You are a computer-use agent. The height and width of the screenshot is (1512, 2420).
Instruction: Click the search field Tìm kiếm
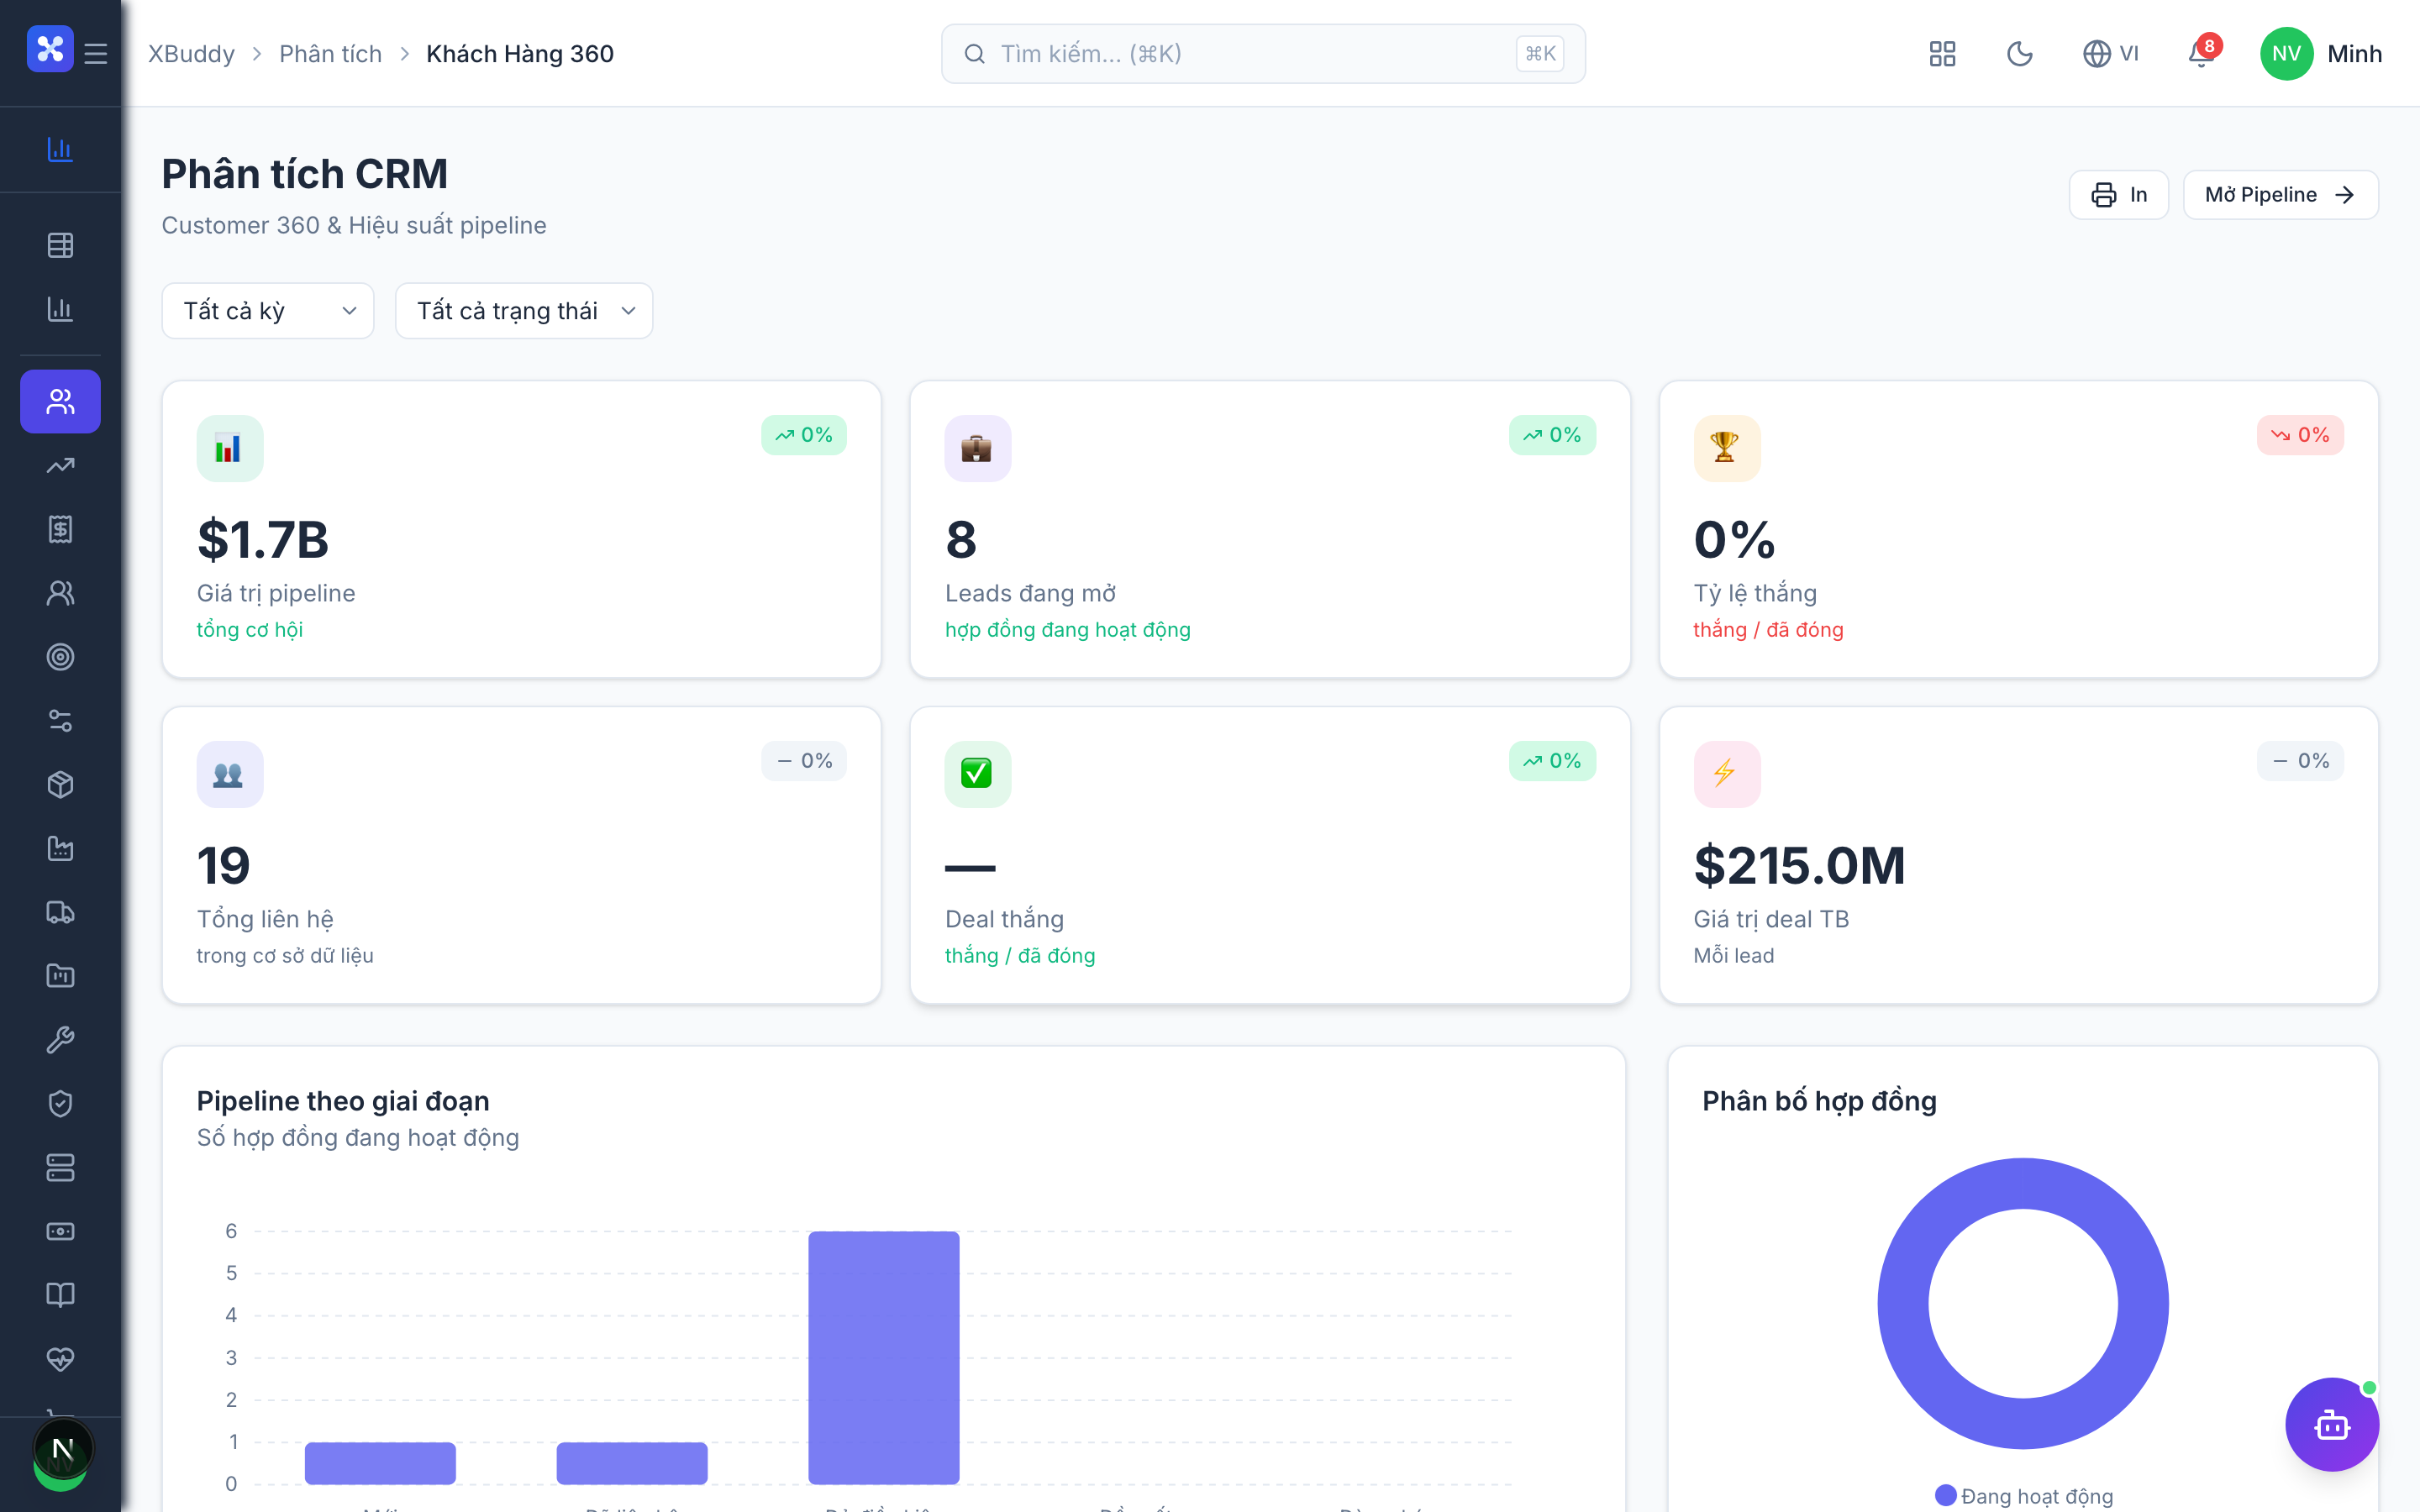point(1263,54)
